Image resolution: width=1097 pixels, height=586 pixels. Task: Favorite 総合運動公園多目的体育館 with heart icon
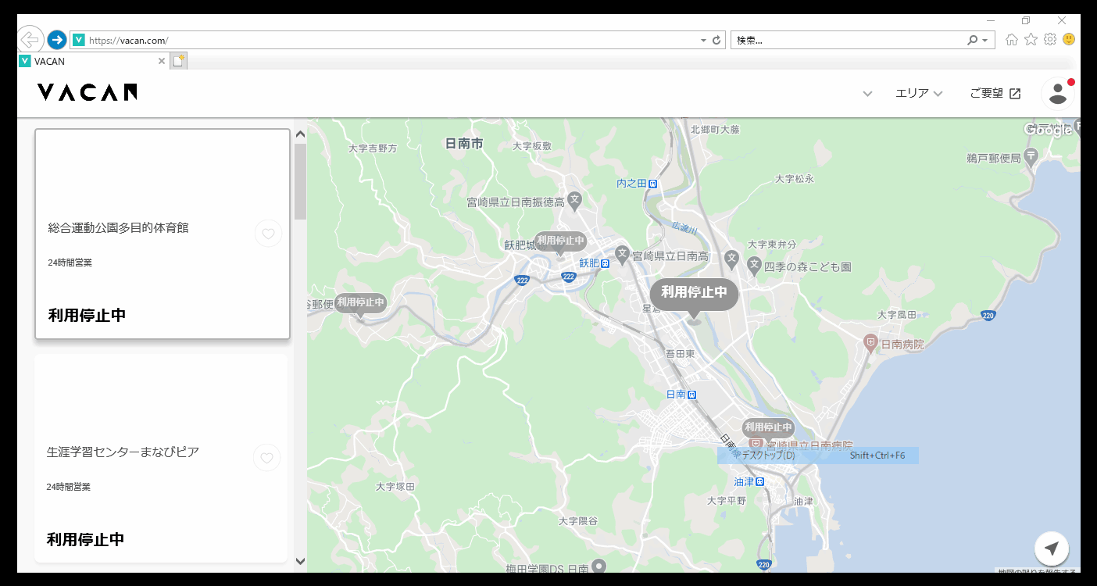(268, 234)
